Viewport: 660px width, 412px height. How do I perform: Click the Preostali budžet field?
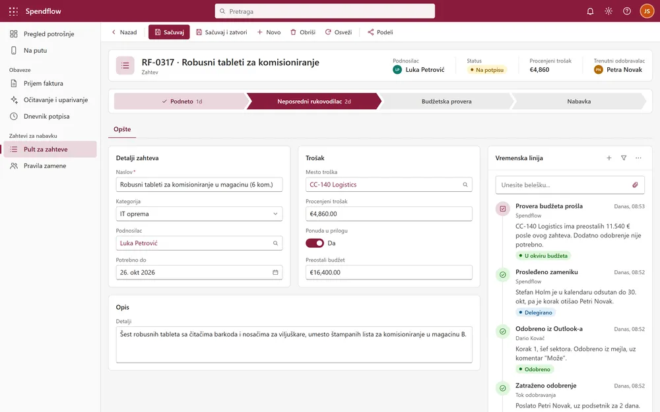pyautogui.click(x=389, y=272)
